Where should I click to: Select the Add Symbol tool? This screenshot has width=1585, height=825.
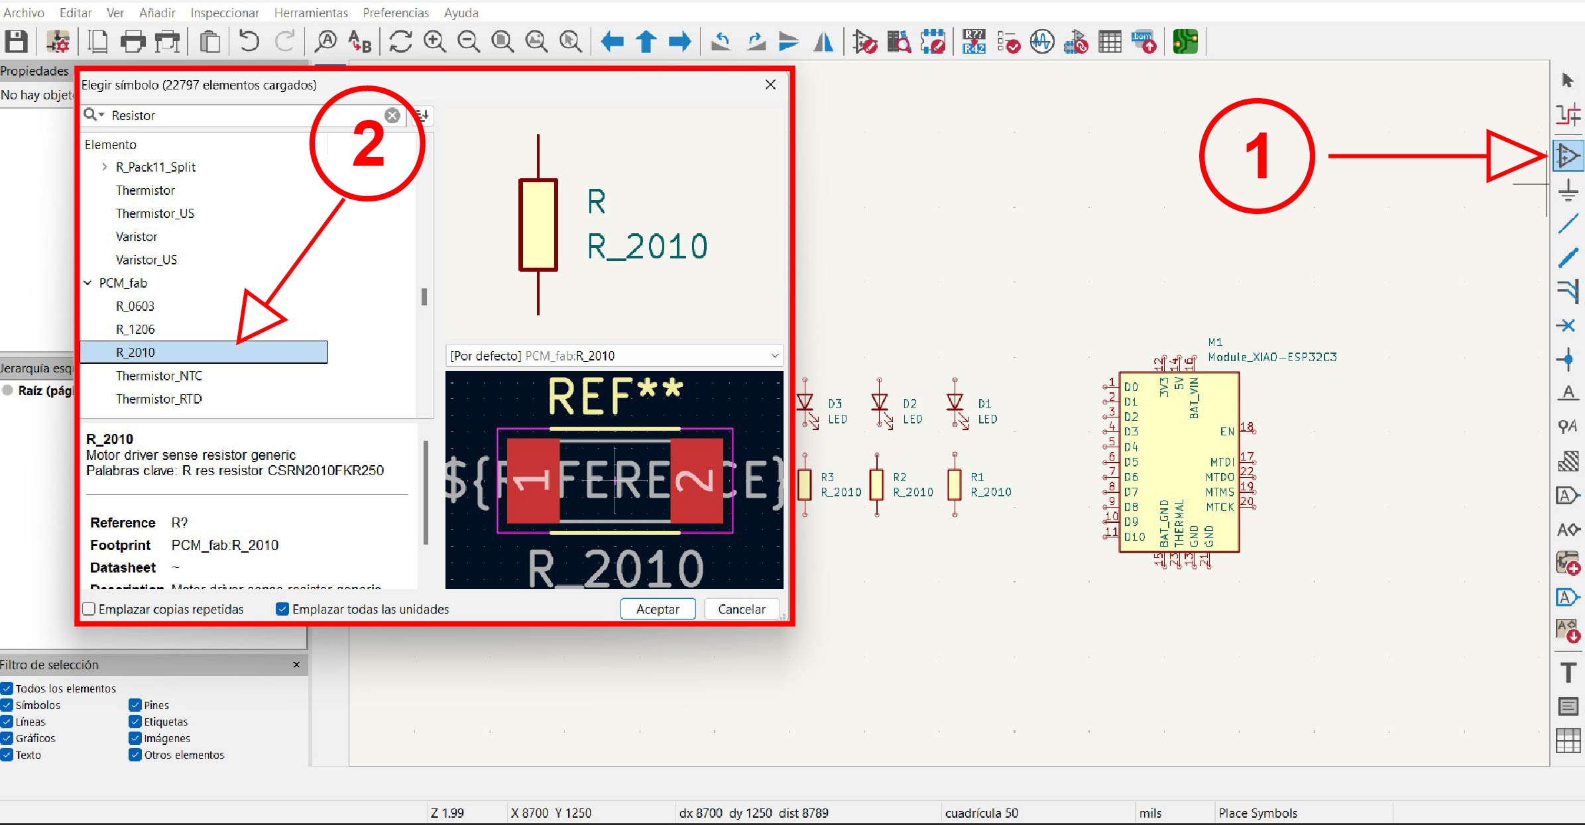tap(1568, 156)
